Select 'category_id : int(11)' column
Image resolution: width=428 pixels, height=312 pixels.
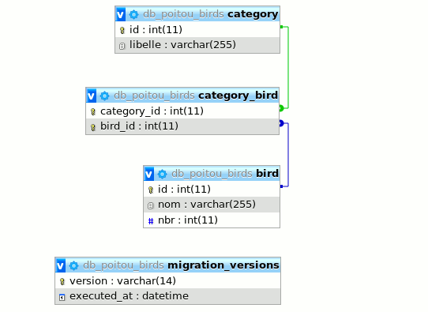tap(182, 111)
